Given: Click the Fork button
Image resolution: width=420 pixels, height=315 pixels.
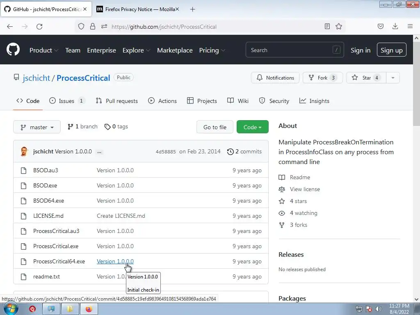Looking at the screenshot, I should click(322, 78).
